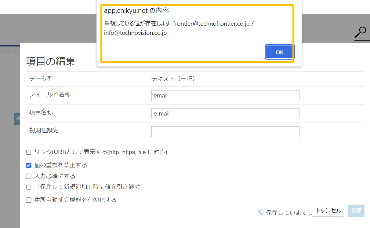Image resolution: width=370 pixels, height=228 pixels.
Task: Click the 項目名称 field containing e-mail
Action: coord(225,114)
